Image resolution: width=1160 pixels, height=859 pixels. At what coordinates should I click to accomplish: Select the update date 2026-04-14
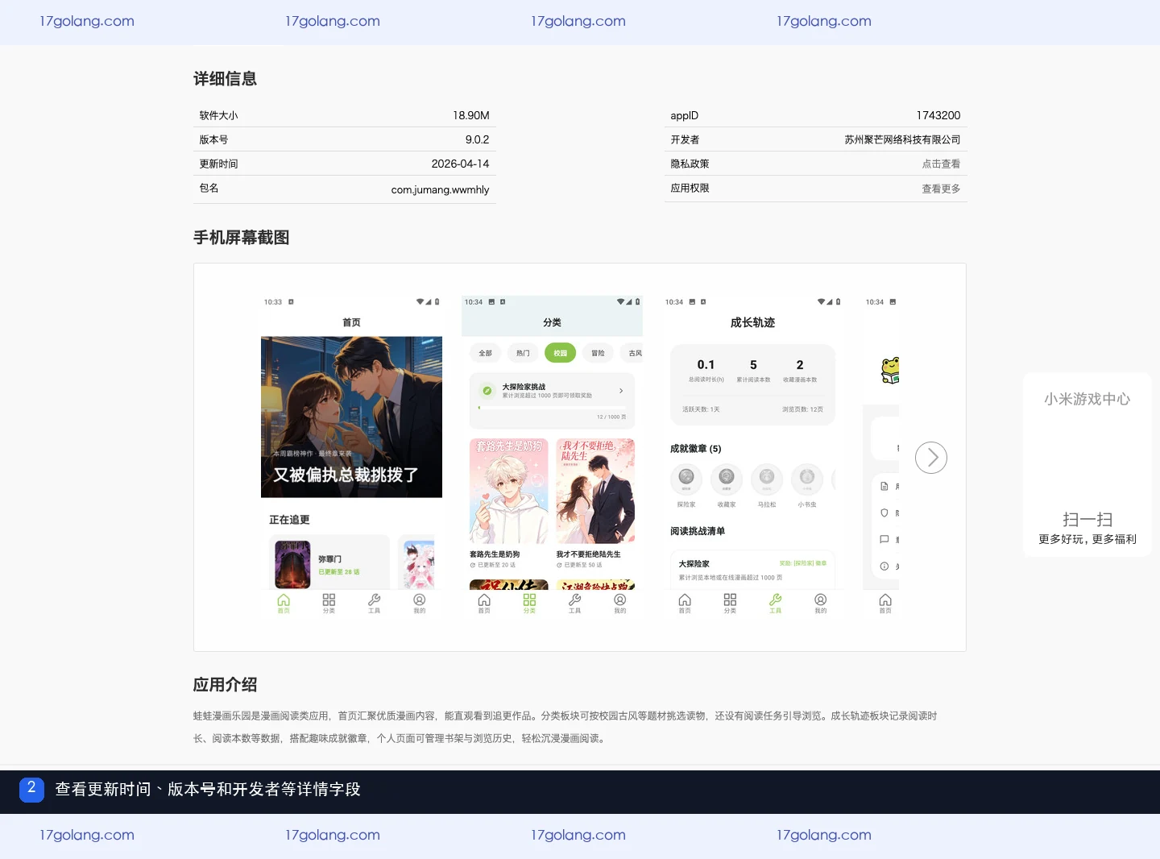[x=460, y=164]
